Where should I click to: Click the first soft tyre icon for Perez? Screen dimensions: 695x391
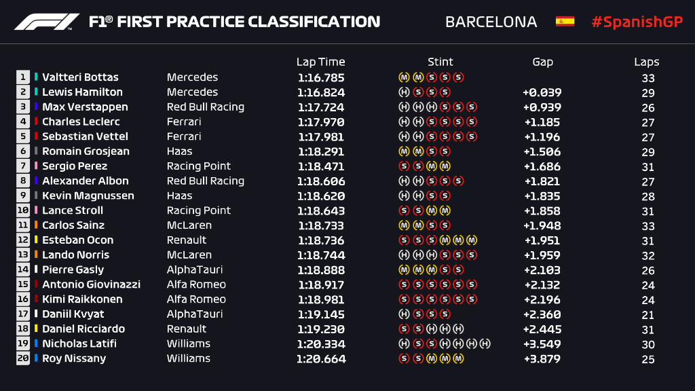tap(404, 166)
